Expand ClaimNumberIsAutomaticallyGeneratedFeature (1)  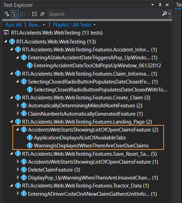click(18, 113)
